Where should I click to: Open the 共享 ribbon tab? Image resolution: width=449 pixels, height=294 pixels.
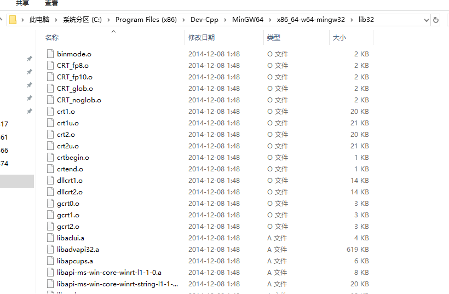[22, 3]
